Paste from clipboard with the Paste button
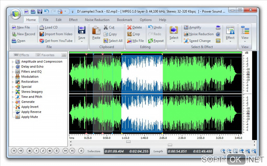The image size is (267, 166). tap(96, 33)
